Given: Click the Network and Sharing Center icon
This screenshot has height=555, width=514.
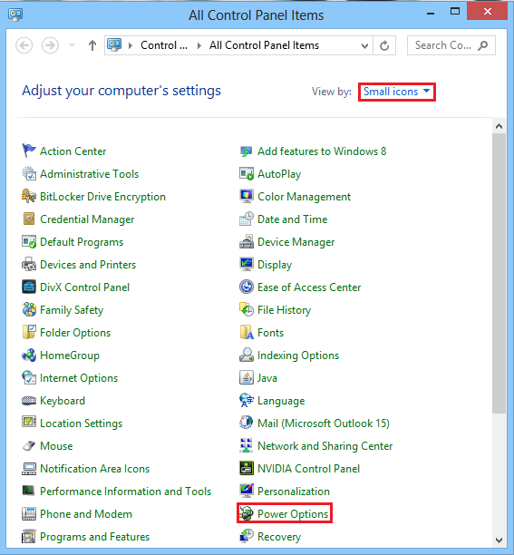Looking at the screenshot, I should click(x=247, y=445).
